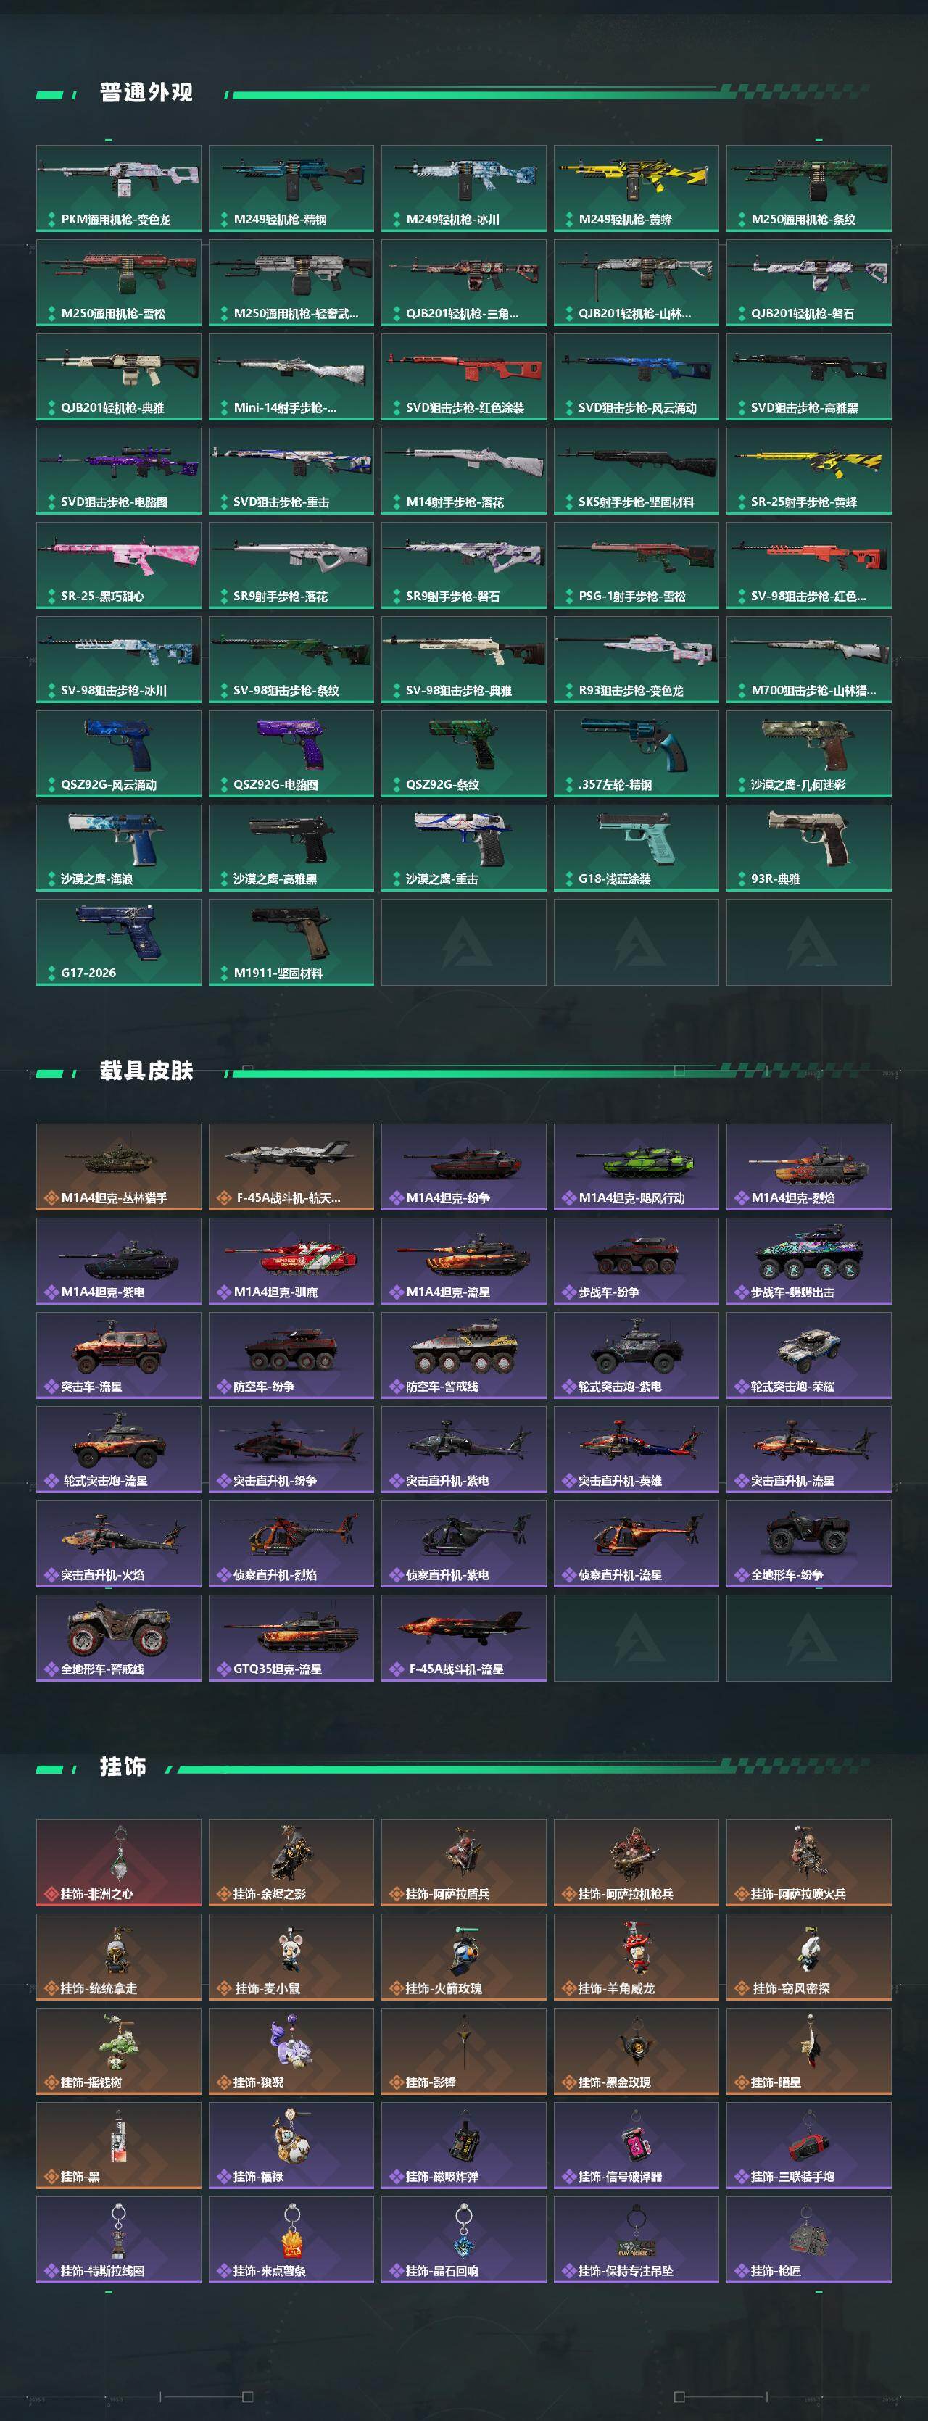Click the G18-浅蓝涂装 pistol tile

coord(636,848)
